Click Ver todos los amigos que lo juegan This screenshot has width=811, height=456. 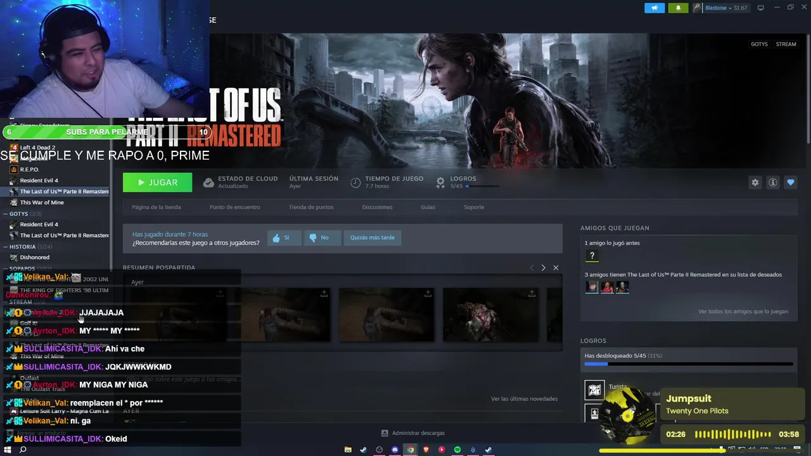coord(743,312)
